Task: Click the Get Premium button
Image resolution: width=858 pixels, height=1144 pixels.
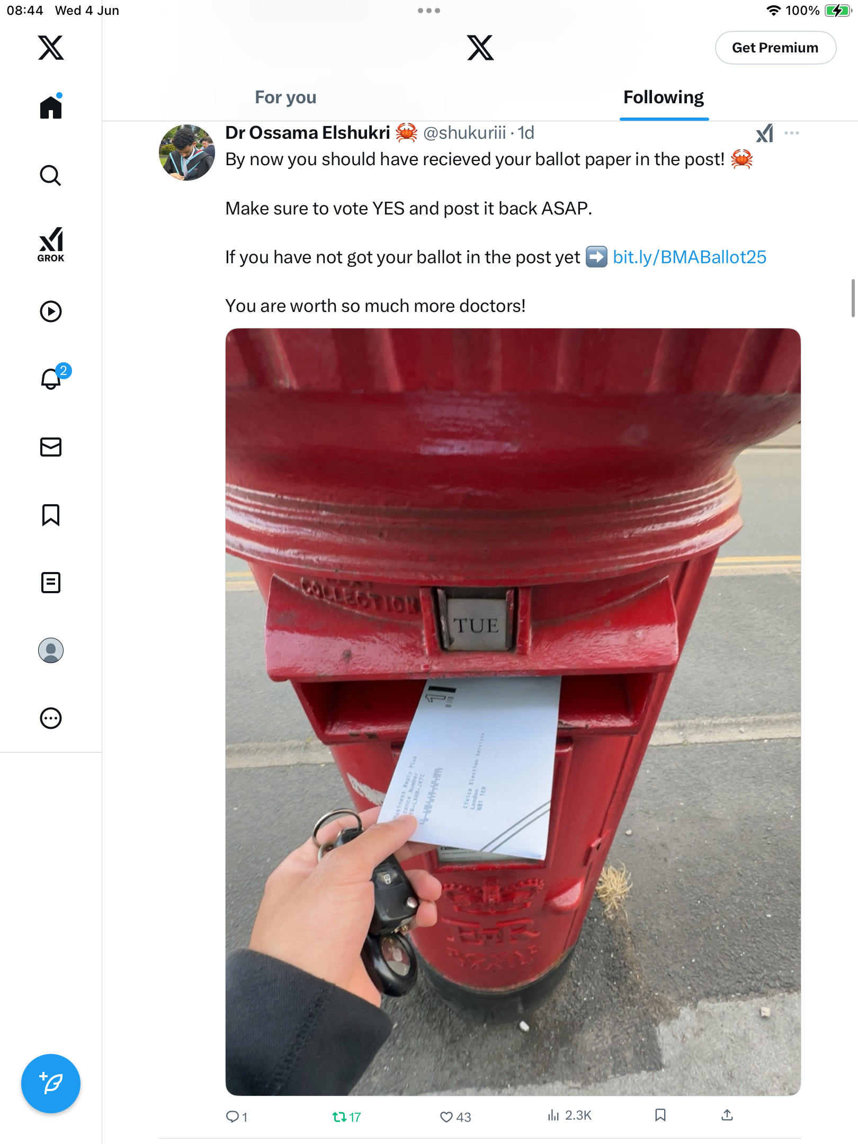Action: click(x=775, y=48)
